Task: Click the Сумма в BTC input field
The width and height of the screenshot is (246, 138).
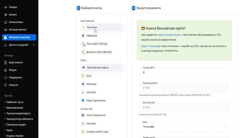Action: 184,72
